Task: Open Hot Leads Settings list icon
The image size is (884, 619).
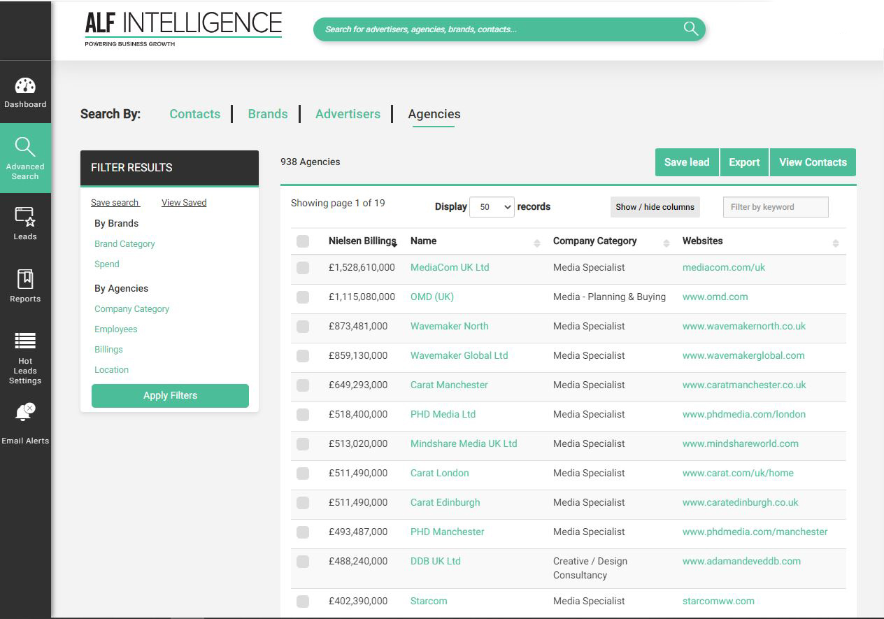Action: (x=25, y=341)
